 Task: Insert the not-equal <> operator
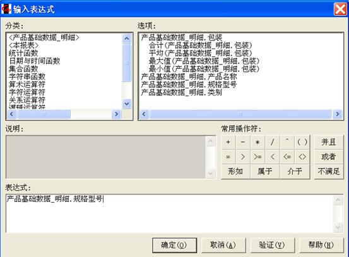[302, 157]
